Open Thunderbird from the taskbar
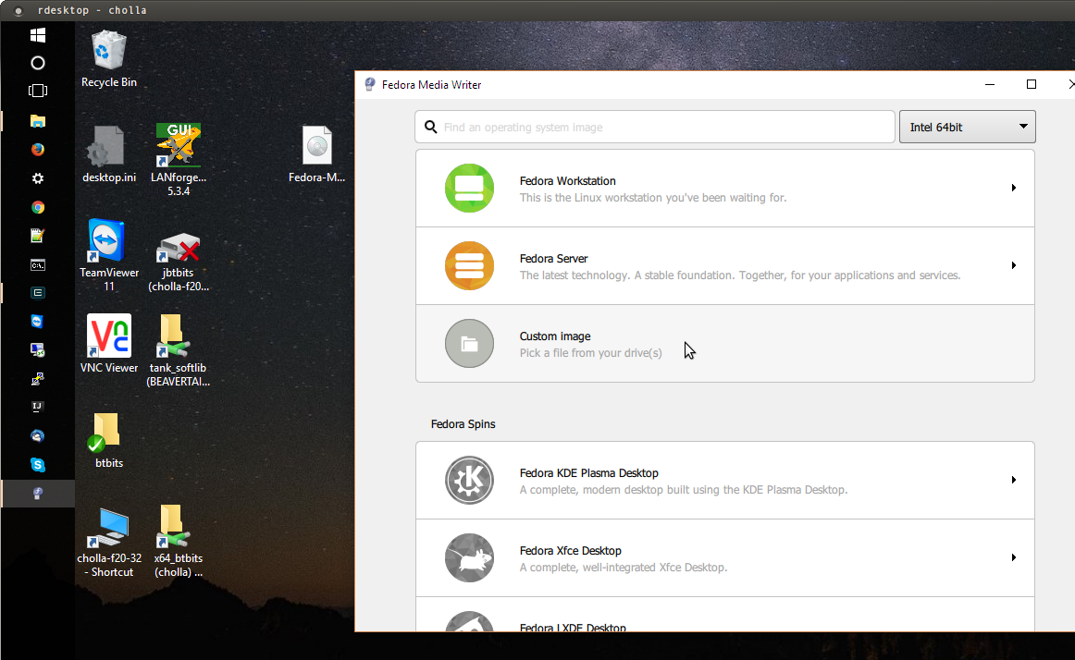 pyautogui.click(x=38, y=436)
